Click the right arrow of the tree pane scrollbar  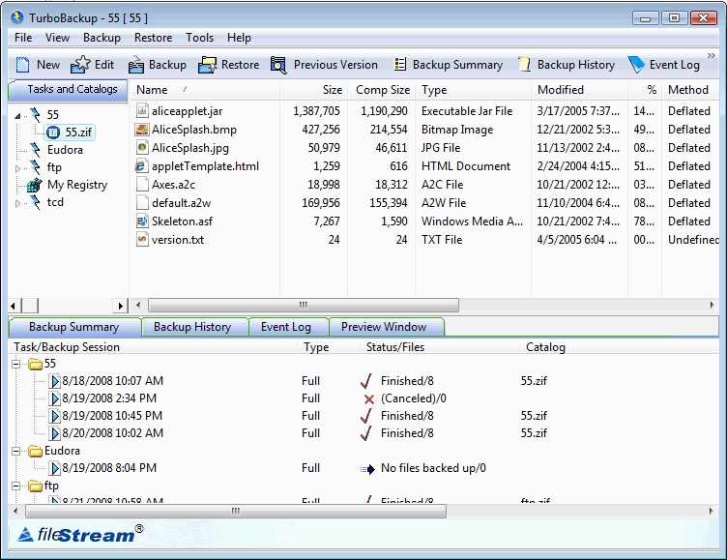coord(121,306)
